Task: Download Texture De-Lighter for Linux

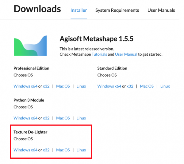Action: pyautogui.click(x=81, y=150)
